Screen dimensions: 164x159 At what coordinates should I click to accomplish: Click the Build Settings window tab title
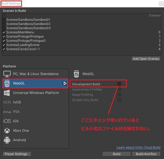(11, 4)
